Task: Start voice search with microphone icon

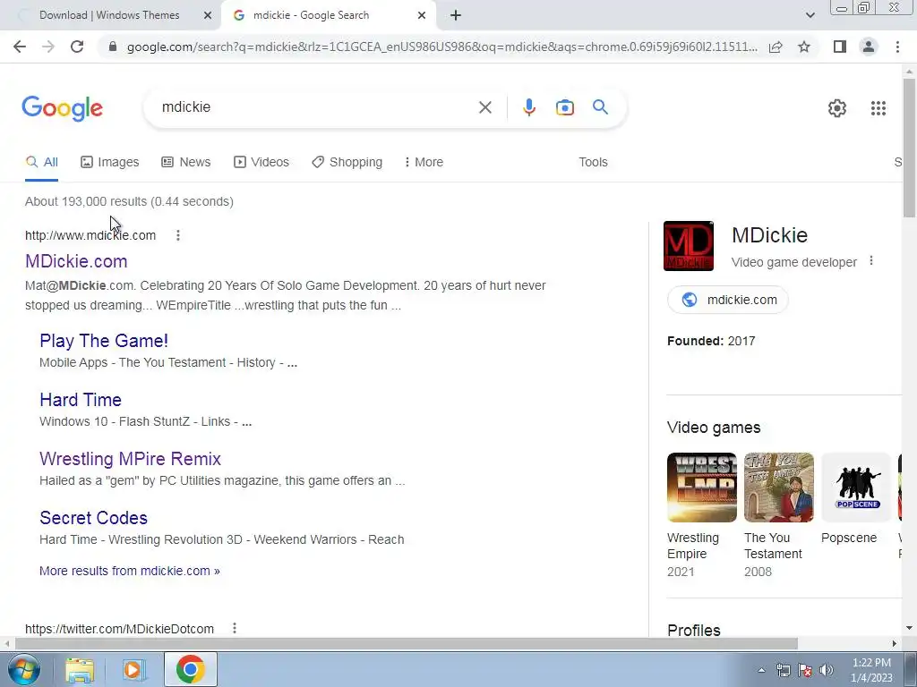Action: click(528, 107)
